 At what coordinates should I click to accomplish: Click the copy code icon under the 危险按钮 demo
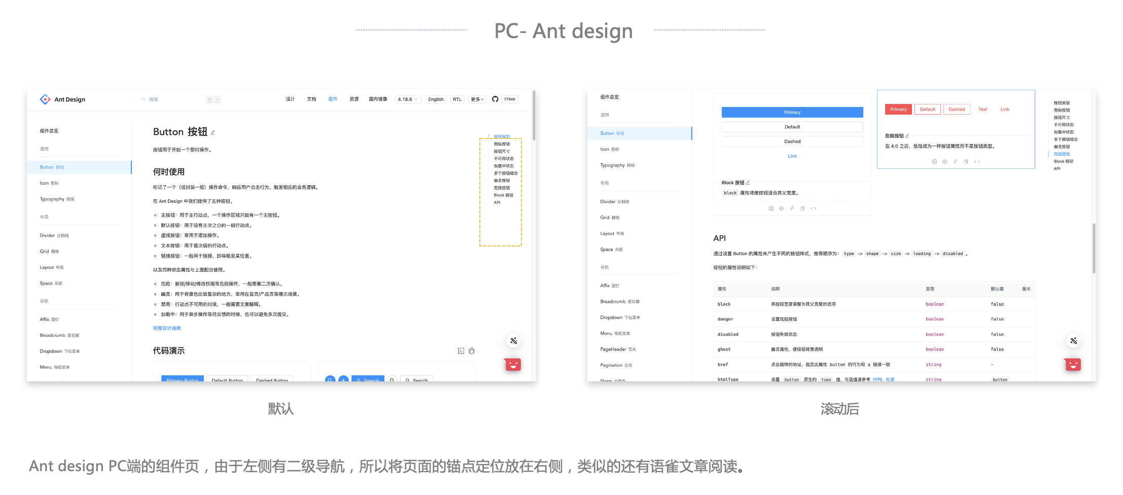point(966,162)
